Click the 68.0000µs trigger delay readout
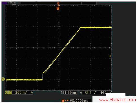Viewport: 137px width, 103px height. [x=79, y=100]
